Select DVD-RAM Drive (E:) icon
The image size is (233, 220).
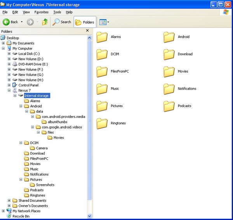coord(15,64)
